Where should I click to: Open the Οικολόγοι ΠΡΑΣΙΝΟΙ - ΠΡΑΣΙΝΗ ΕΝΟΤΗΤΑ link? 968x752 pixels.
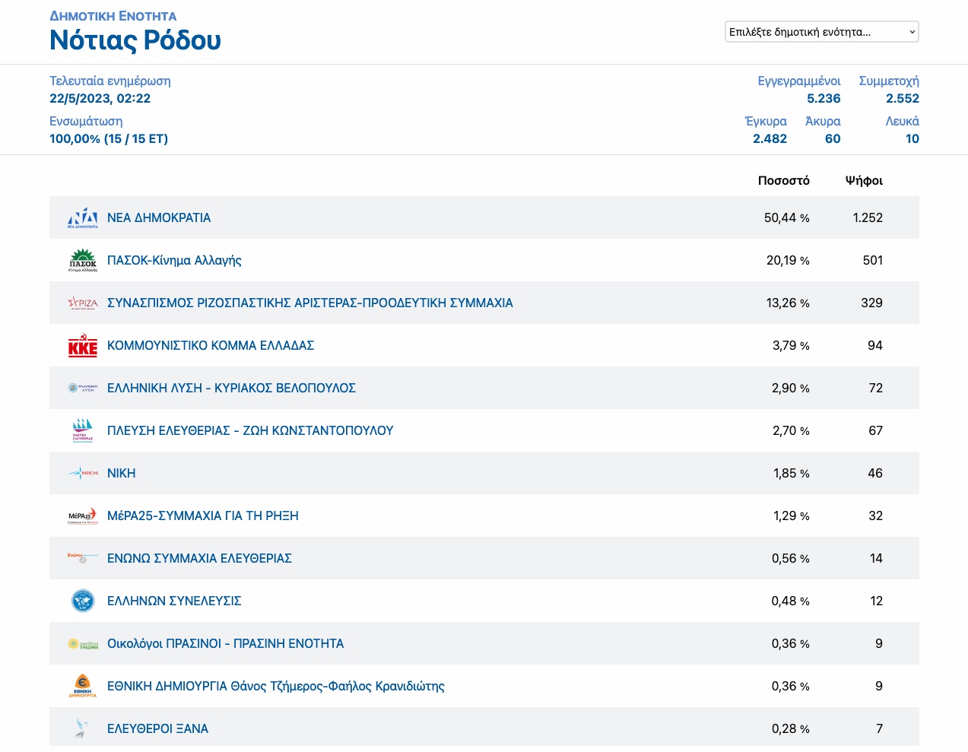[226, 643]
